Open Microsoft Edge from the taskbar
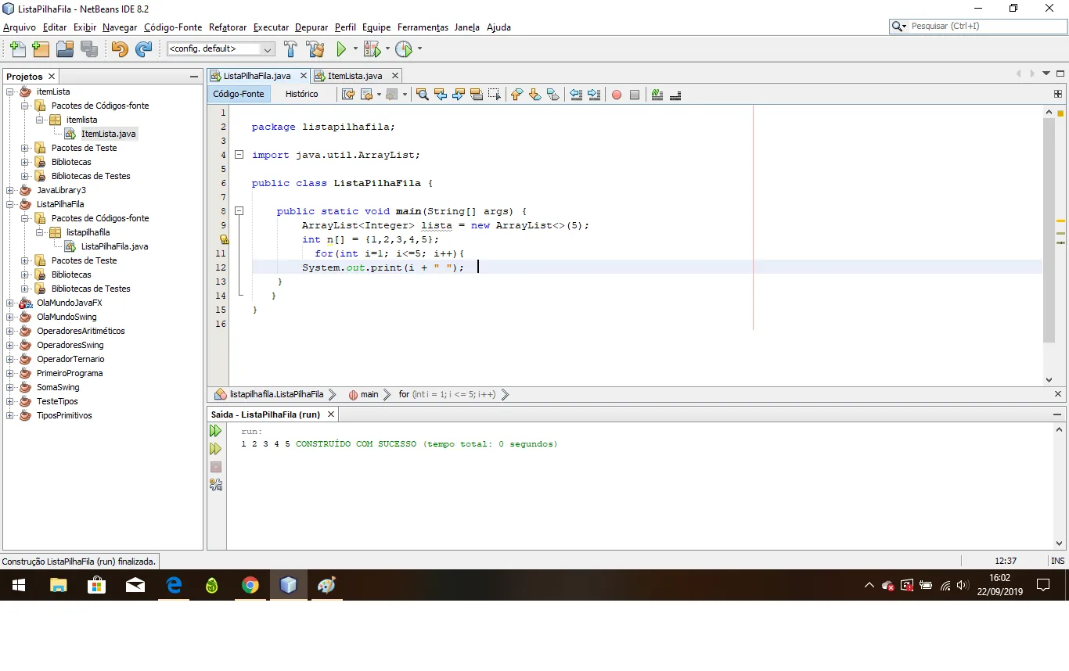1069x671 pixels. click(x=174, y=585)
